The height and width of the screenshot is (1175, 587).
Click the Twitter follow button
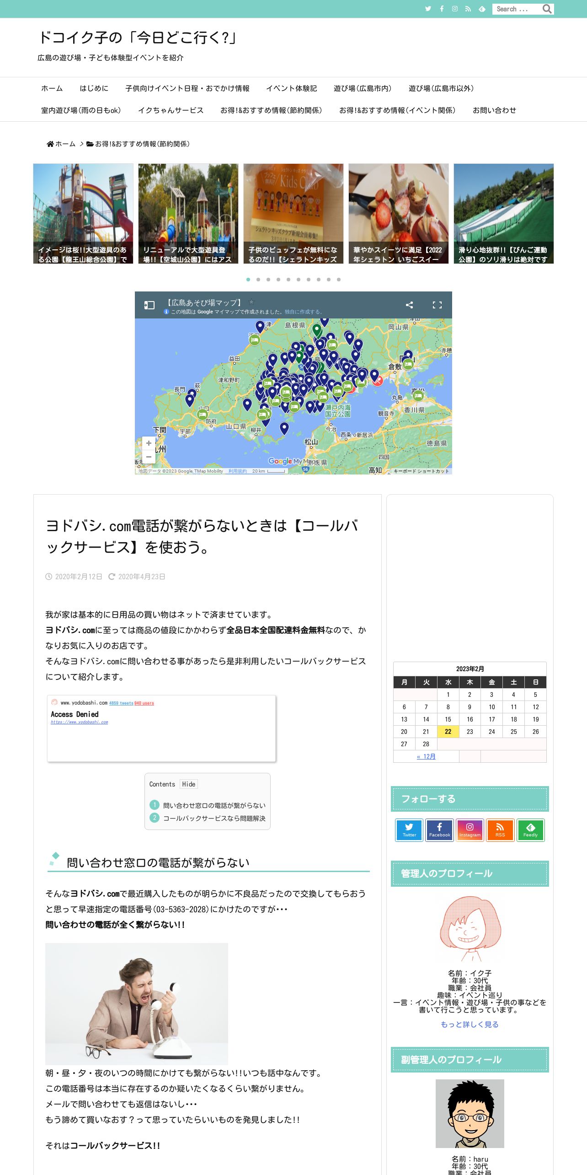pyautogui.click(x=409, y=830)
